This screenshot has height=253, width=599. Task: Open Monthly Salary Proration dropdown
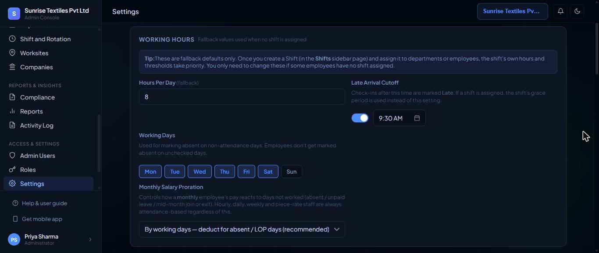click(x=242, y=229)
